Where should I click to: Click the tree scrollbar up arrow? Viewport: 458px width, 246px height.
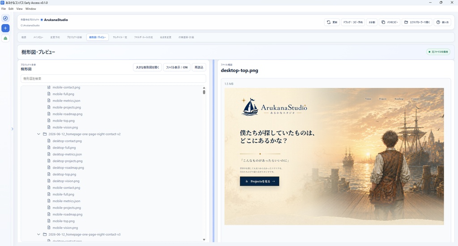[204, 88]
